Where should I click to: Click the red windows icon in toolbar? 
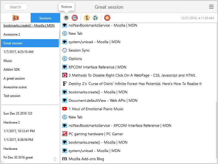(75, 18)
